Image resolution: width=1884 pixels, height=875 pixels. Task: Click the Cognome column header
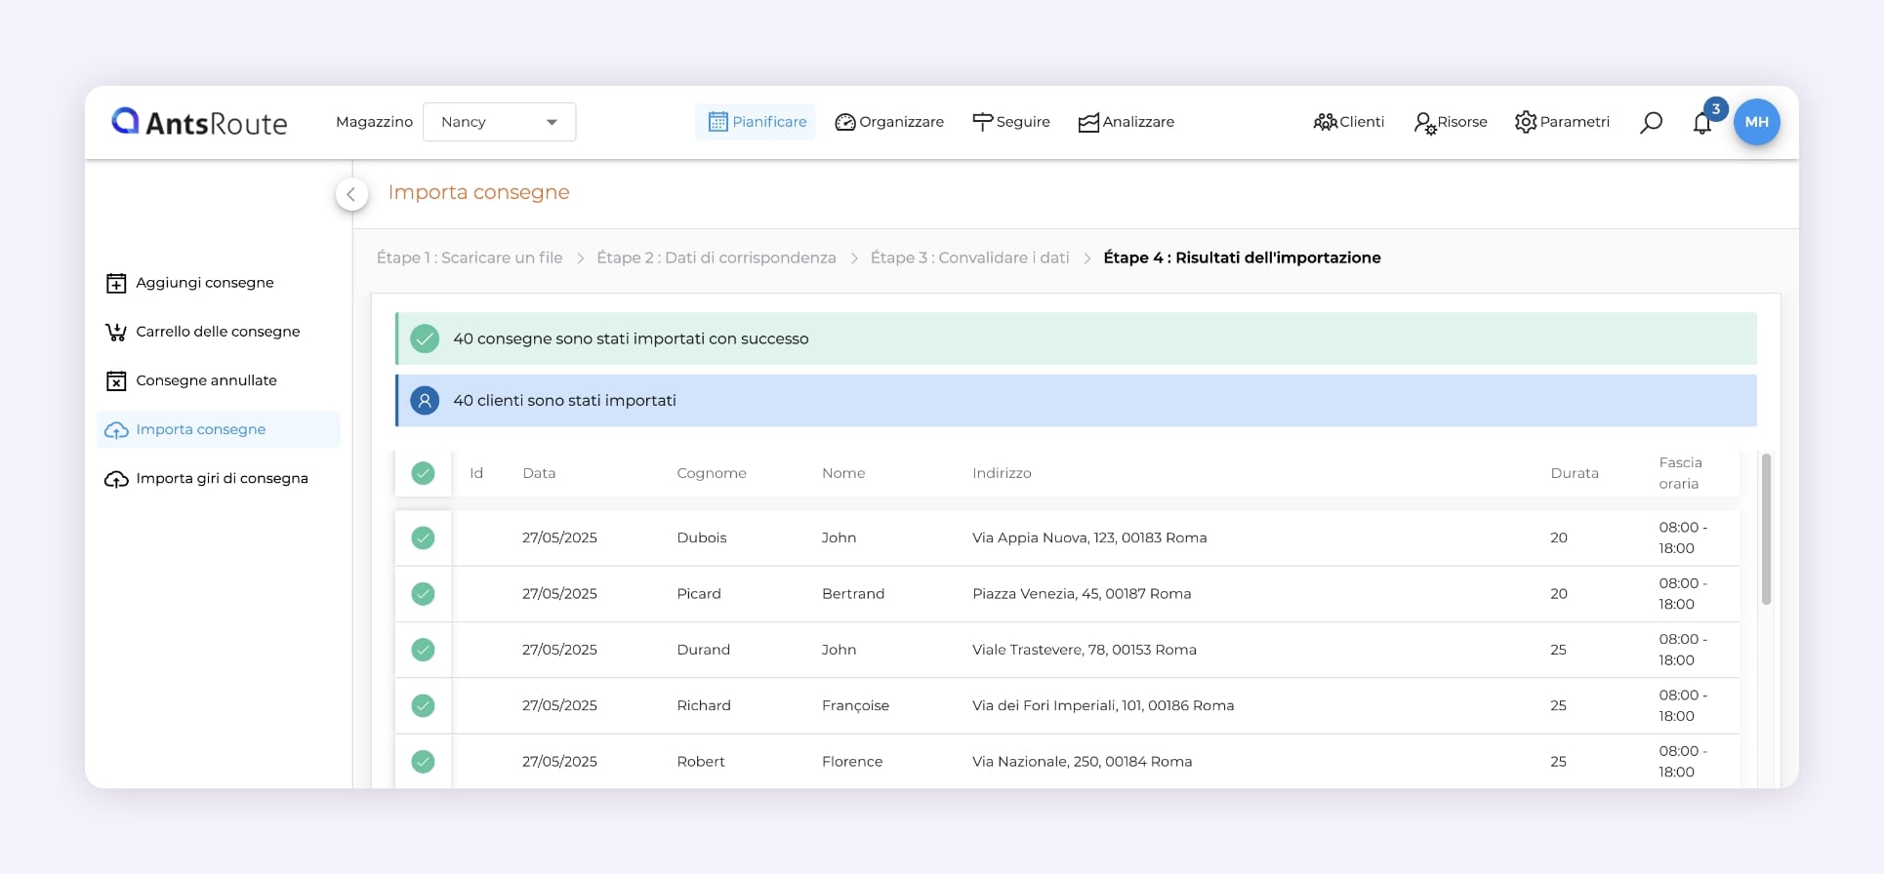coord(712,473)
